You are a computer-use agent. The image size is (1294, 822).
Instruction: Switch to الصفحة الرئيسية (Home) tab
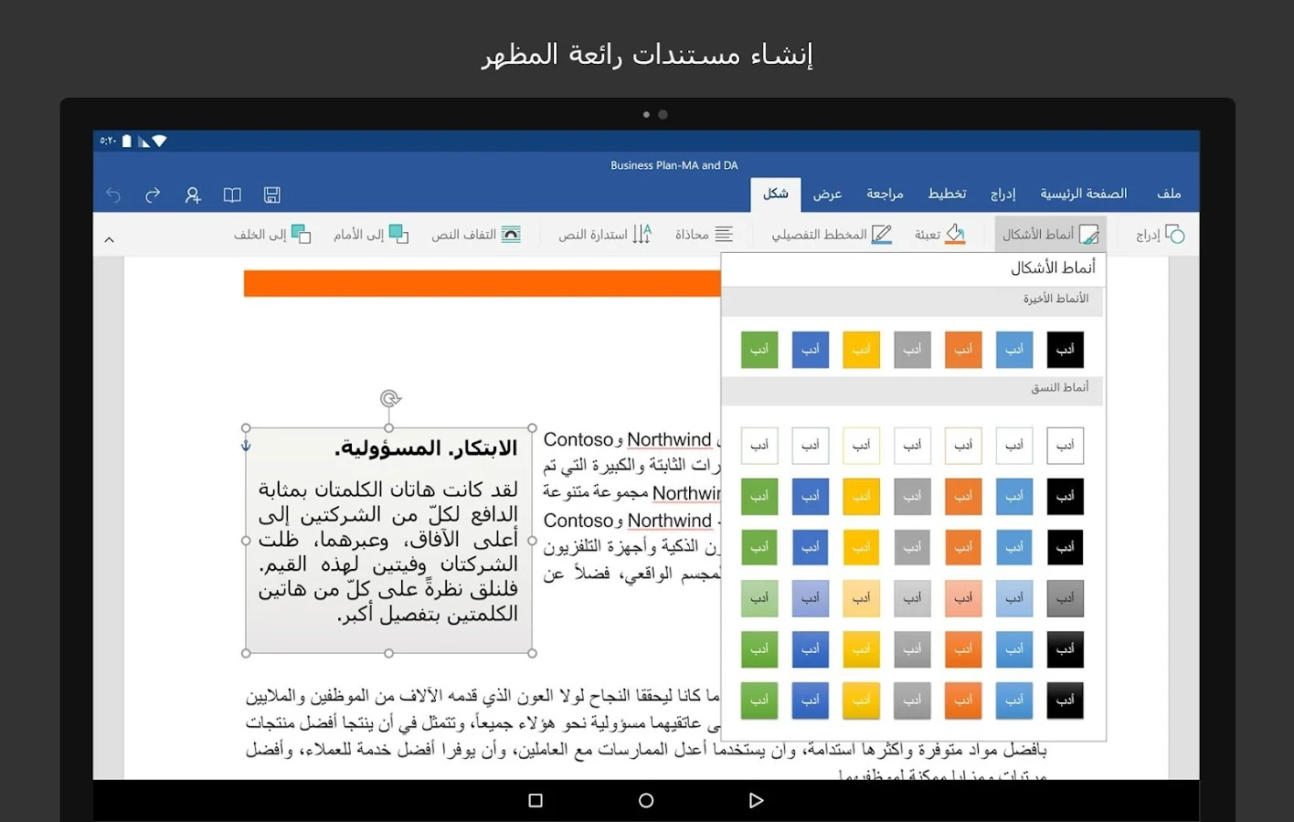coord(1083,194)
